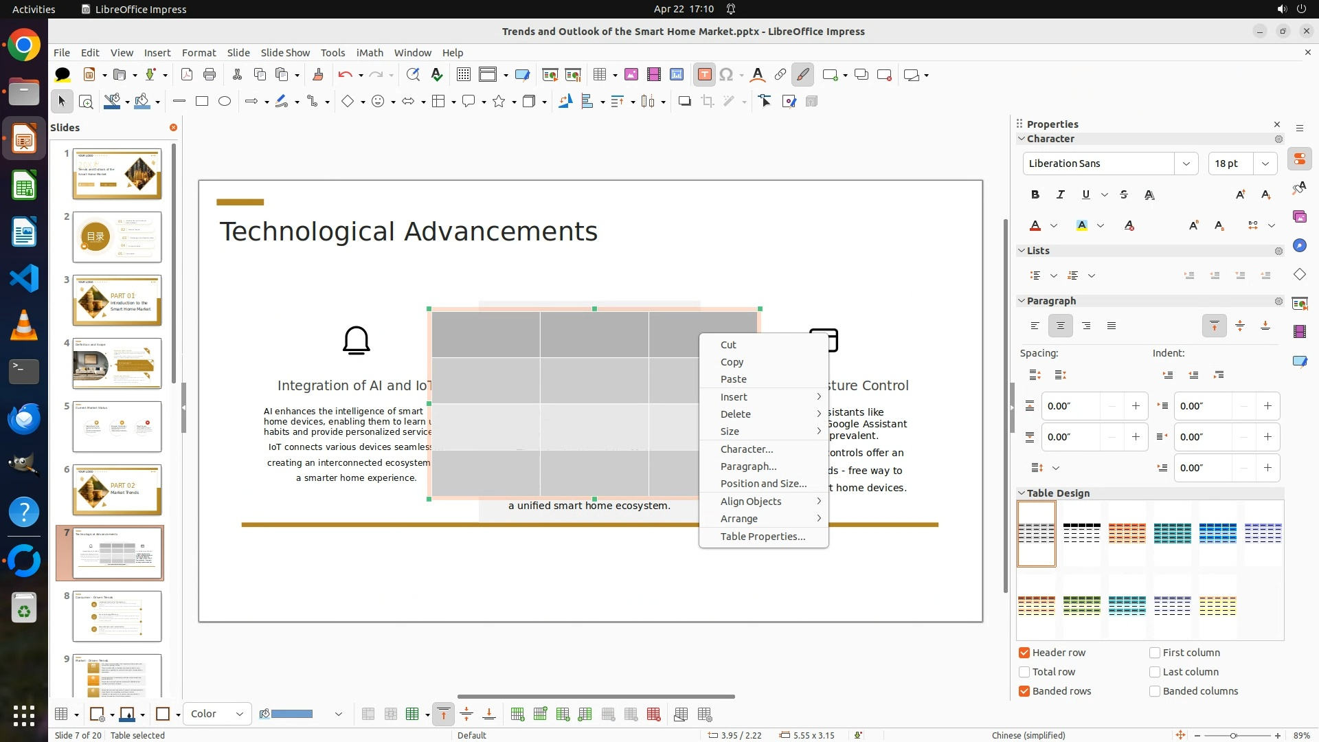Select the Ellipse shape tool
1319x742 pixels.
[x=225, y=102]
